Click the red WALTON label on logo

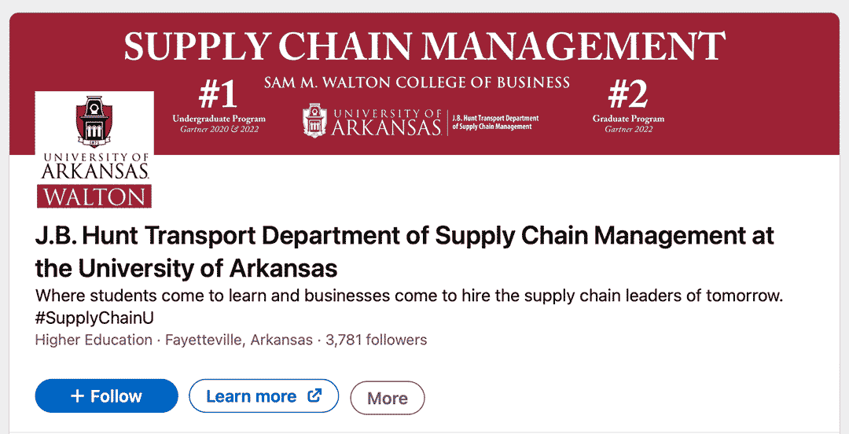(94, 196)
